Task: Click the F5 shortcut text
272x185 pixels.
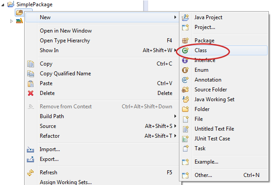Action: pos(170,173)
